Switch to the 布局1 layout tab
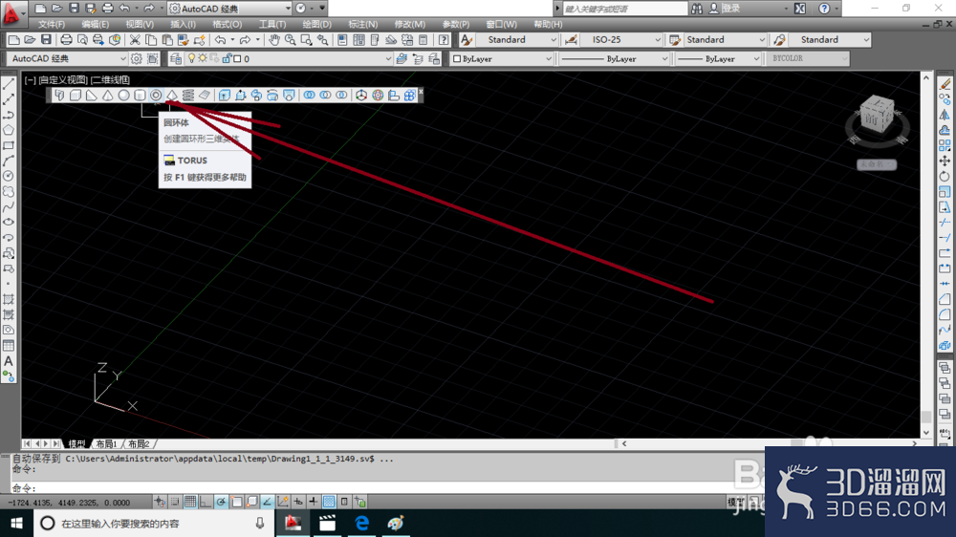Image resolution: width=956 pixels, height=537 pixels. (106, 443)
